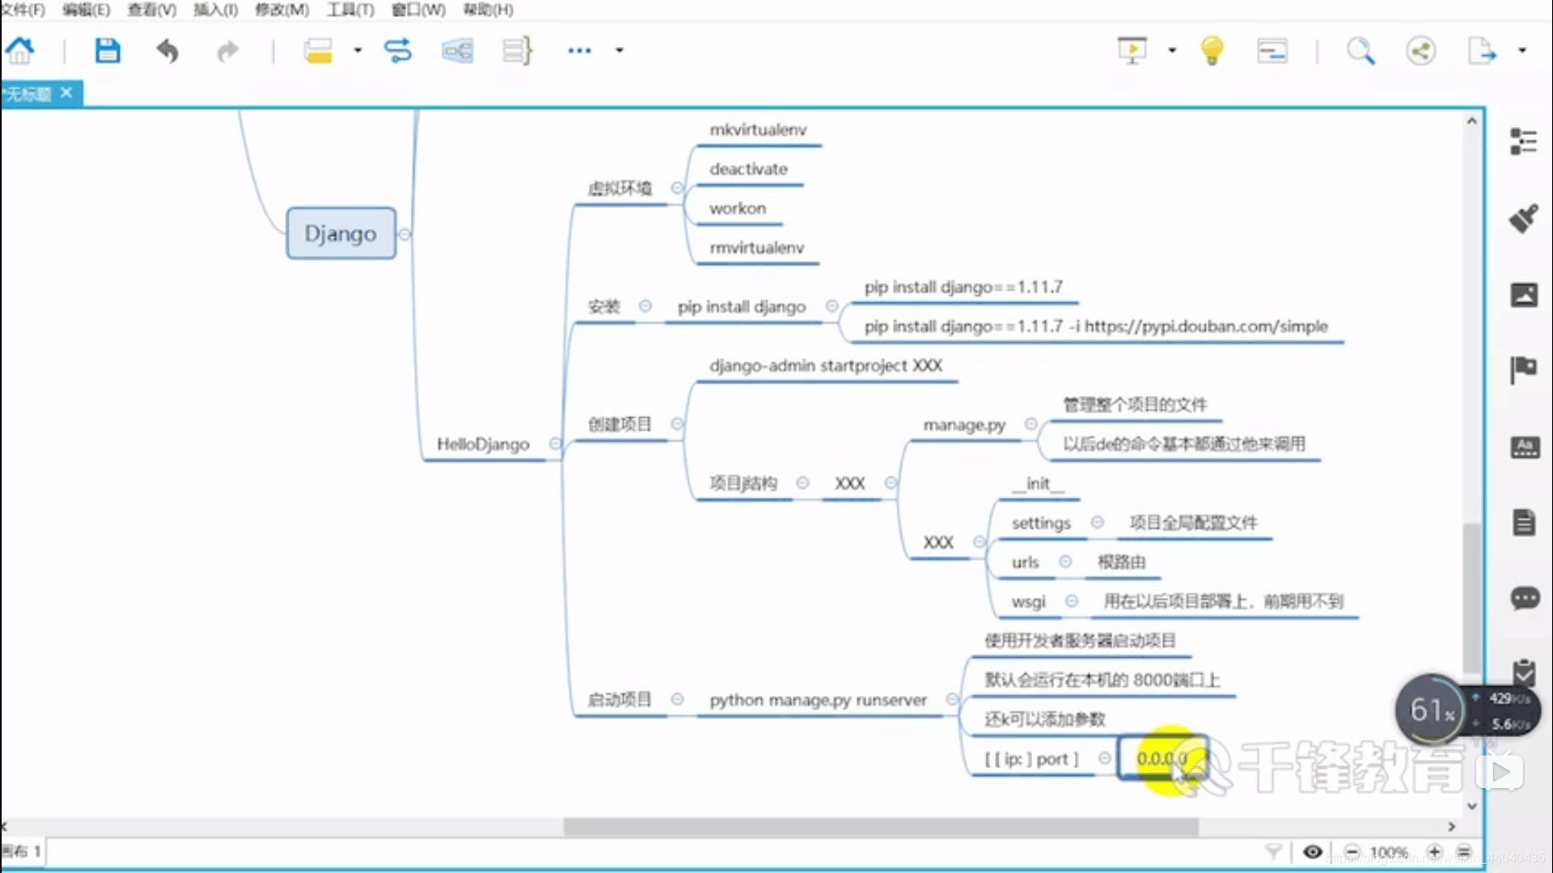Open the Gantt chart view icon
This screenshot has height=873, width=1553.
click(x=1272, y=51)
